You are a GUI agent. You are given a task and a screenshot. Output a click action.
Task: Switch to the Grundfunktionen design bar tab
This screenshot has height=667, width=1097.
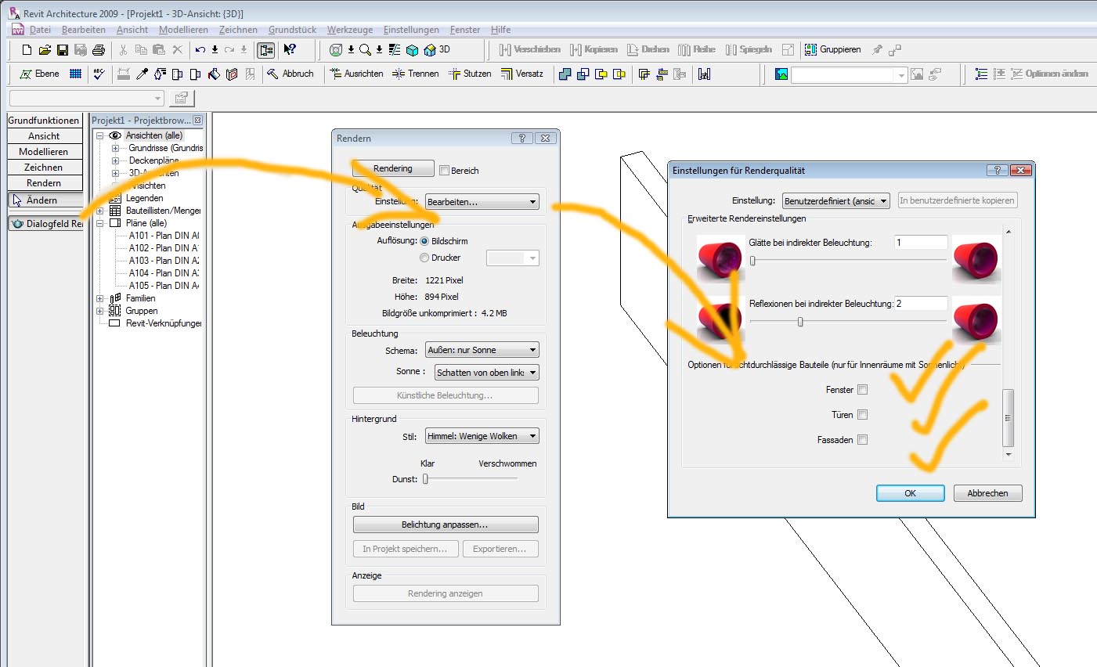click(44, 121)
